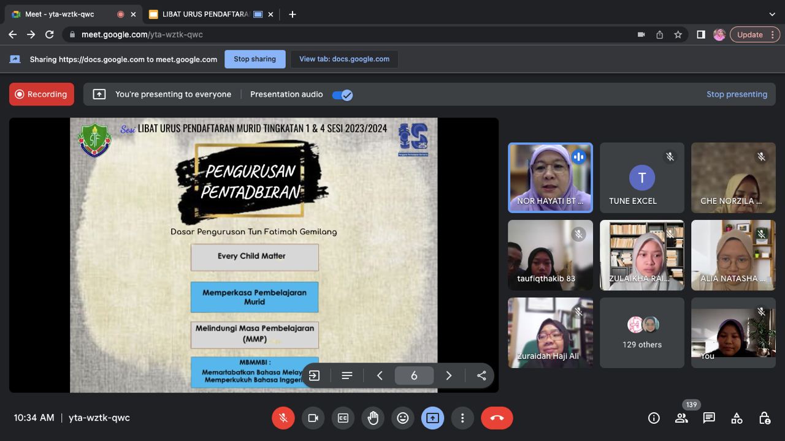This screenshot has height=441, width=785.
Task: Open slide share options menu
Action: [x=481, y=375]
